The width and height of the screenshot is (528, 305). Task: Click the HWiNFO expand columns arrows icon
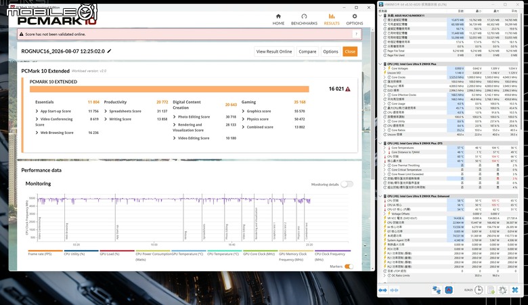tap(382, 290)
